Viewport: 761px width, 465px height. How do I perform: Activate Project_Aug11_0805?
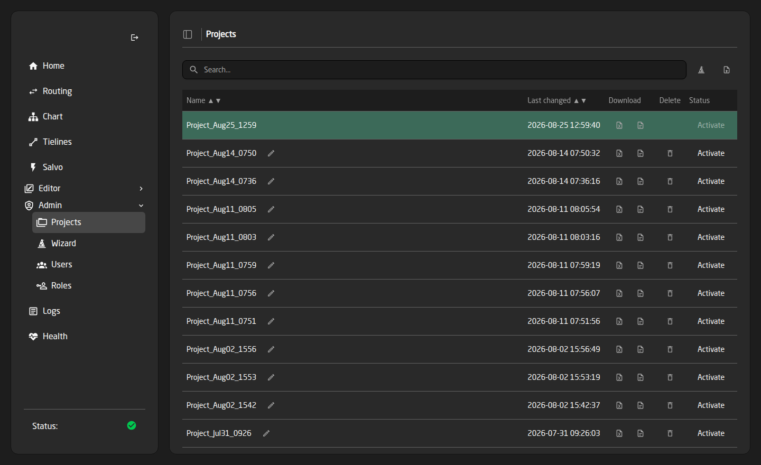coord(711,209)
